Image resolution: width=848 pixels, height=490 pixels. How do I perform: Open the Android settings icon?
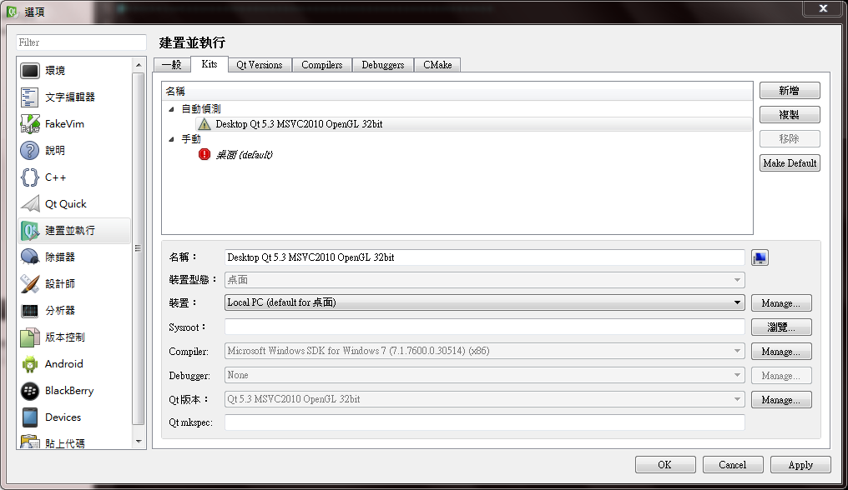click(30, 364)
